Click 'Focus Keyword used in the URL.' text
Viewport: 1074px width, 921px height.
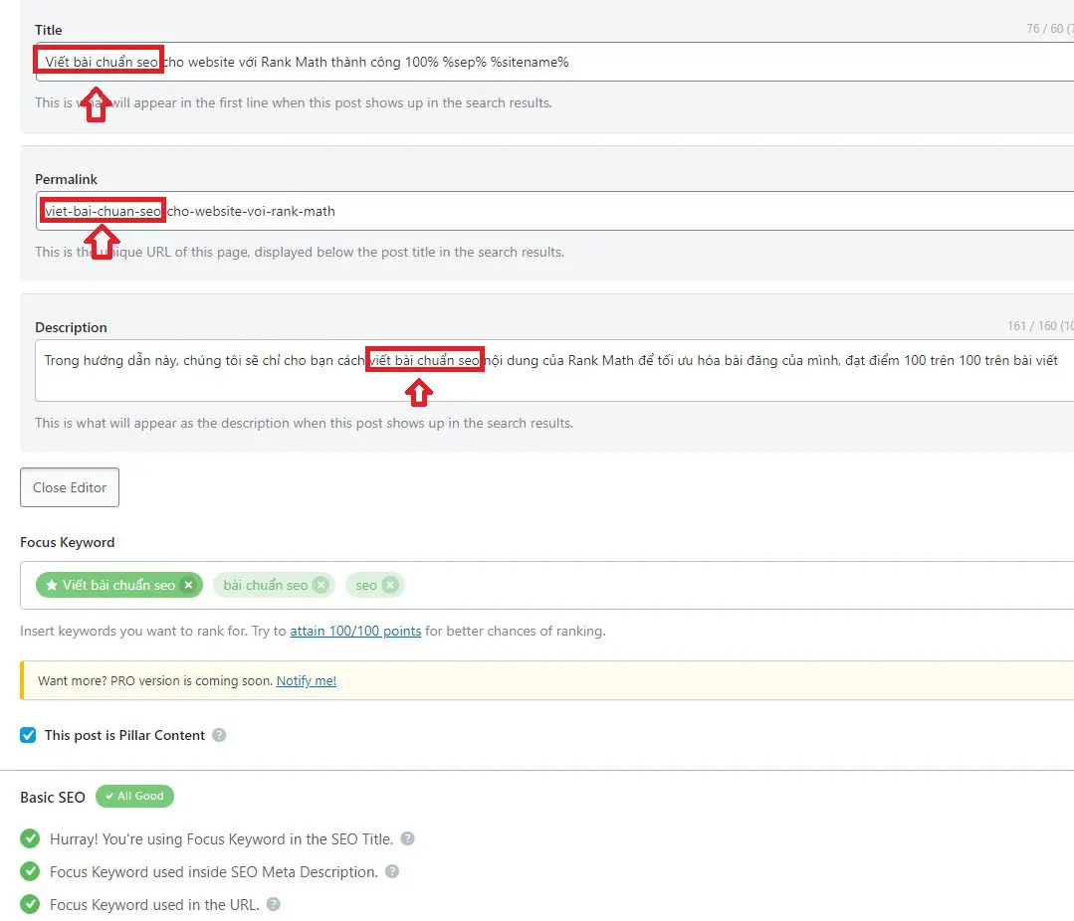155,904
